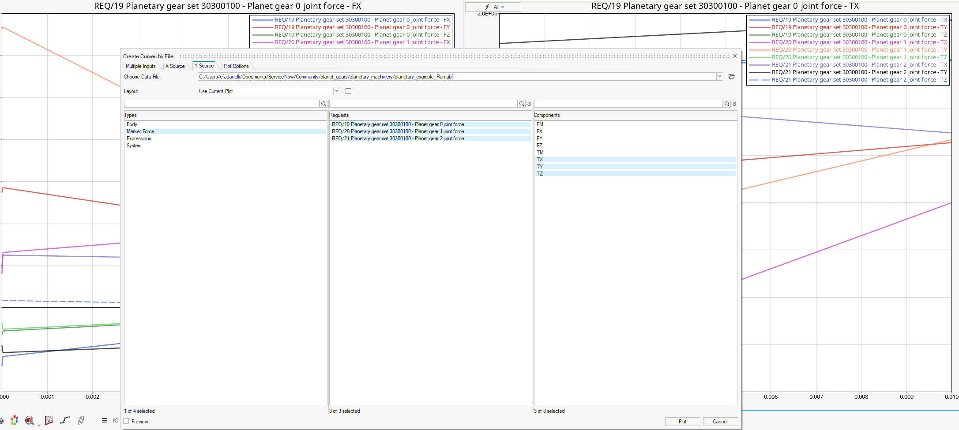Select TM component
This screenshot has width=959, height=430.
point(636,153)
